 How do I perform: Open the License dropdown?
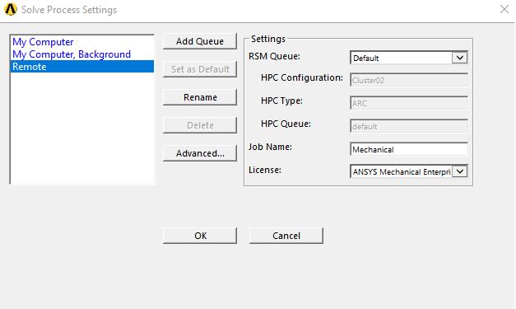pyautogui.click(x=459, y=171)
